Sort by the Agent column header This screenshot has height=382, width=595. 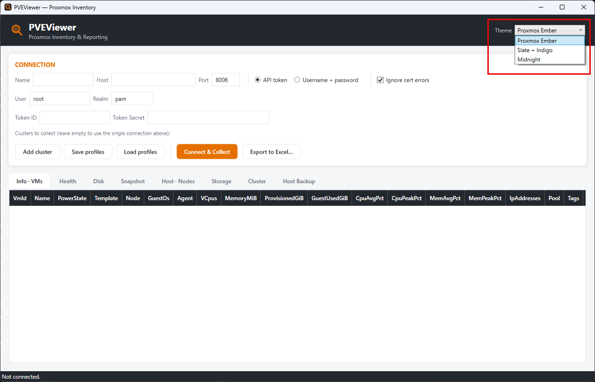pyautogui.click(x=185, y=198)
